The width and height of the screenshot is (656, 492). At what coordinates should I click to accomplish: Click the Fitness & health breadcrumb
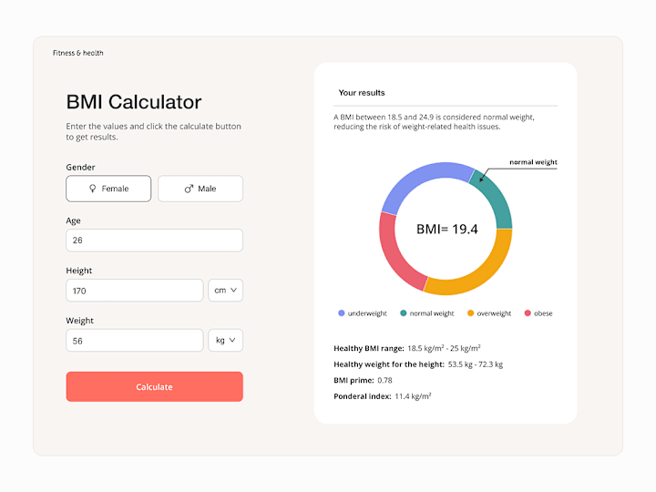pyautogui.click(x=77, y=53)
